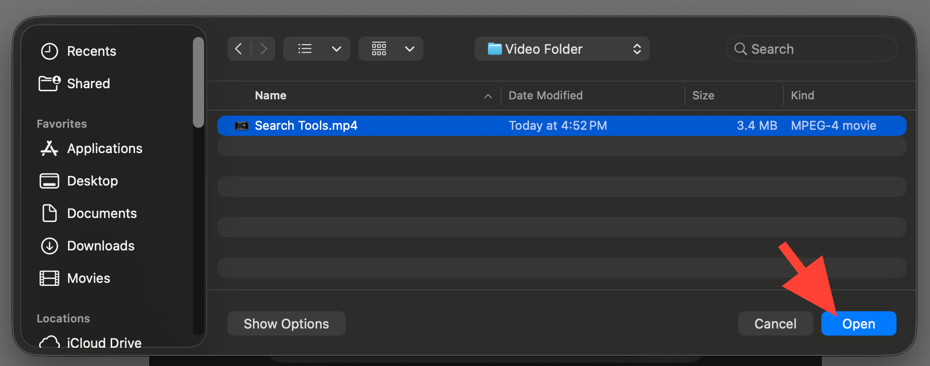Open the Video Folder location popup
Viewport: 930px width, 366px height.
(x=561, y=49)
